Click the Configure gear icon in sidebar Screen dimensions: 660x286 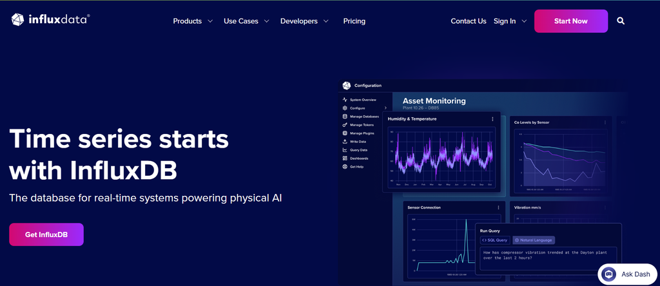pyautogui.click(x=345, y=108)
